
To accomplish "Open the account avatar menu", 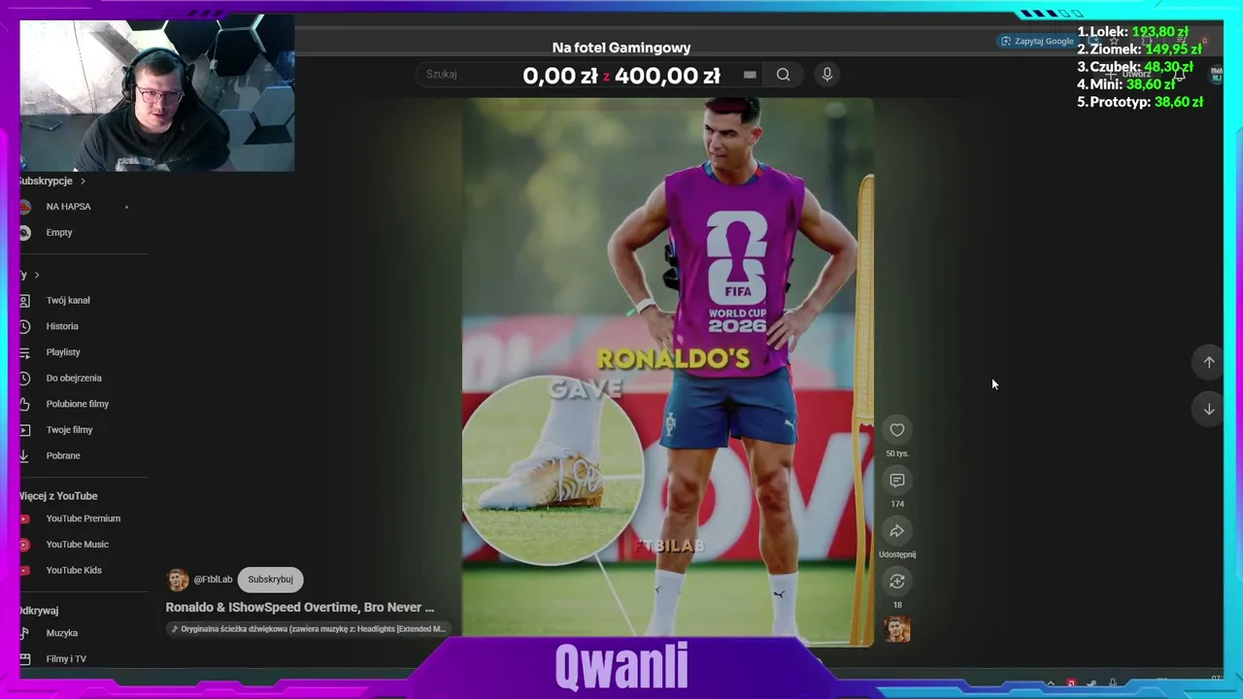I will coord(1215,74).
